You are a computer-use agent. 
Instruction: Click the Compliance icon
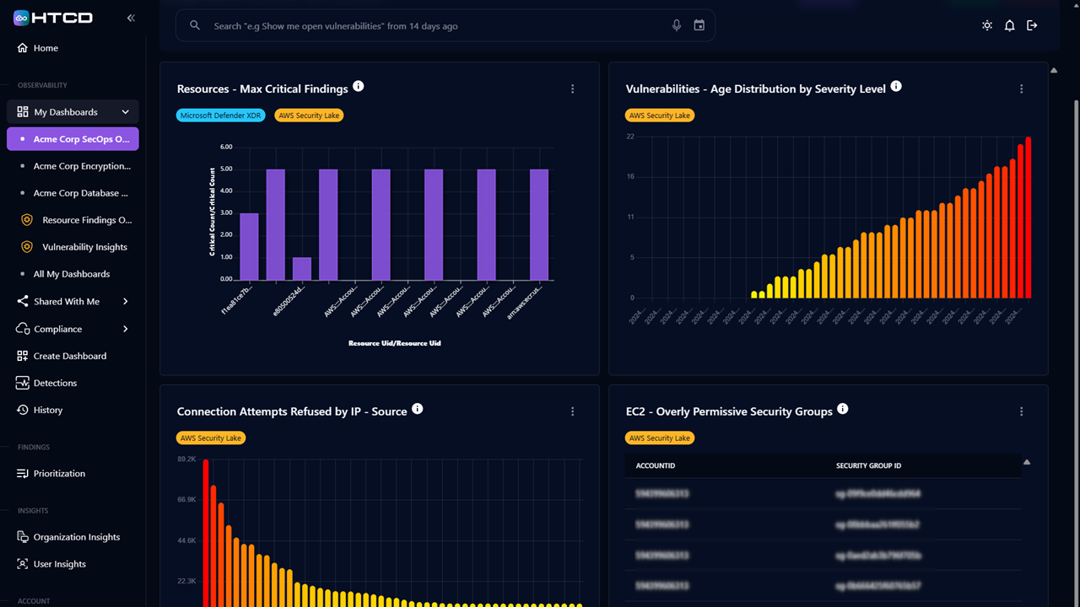coord(23,329)
